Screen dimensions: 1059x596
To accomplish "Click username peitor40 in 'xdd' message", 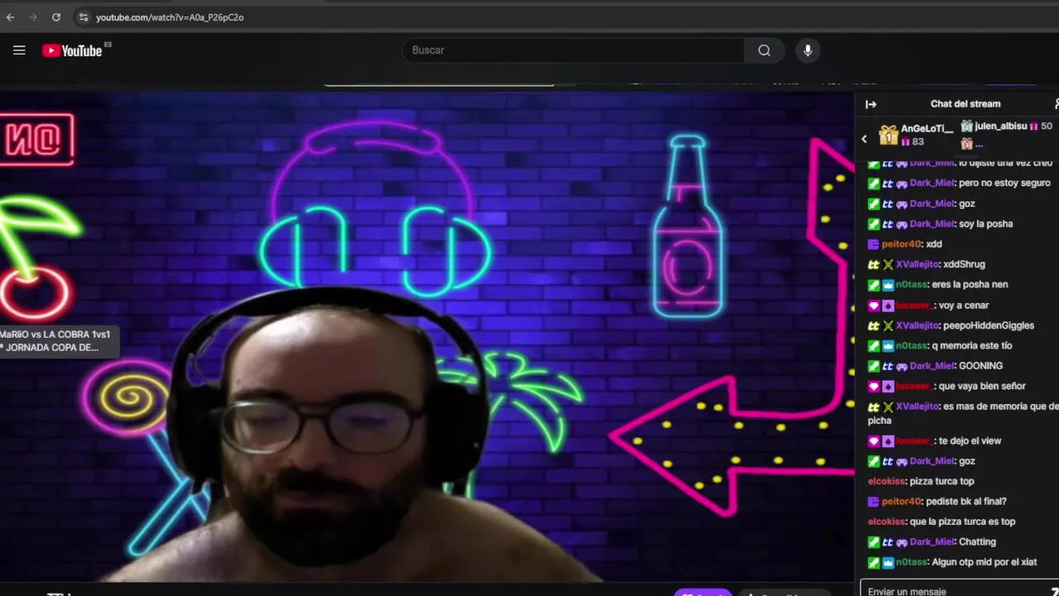I will tap(901, 244).
